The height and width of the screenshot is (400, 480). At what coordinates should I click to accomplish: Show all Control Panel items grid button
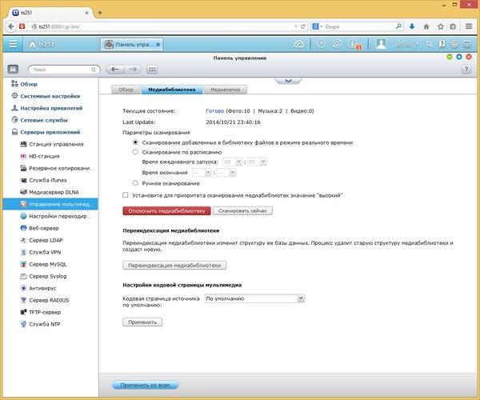[152, 70]
